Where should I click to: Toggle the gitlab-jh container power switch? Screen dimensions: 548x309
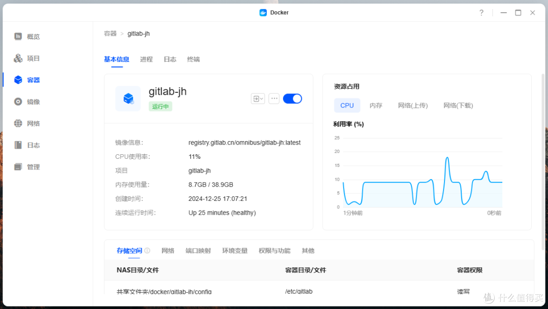click(x=292, y=98)
